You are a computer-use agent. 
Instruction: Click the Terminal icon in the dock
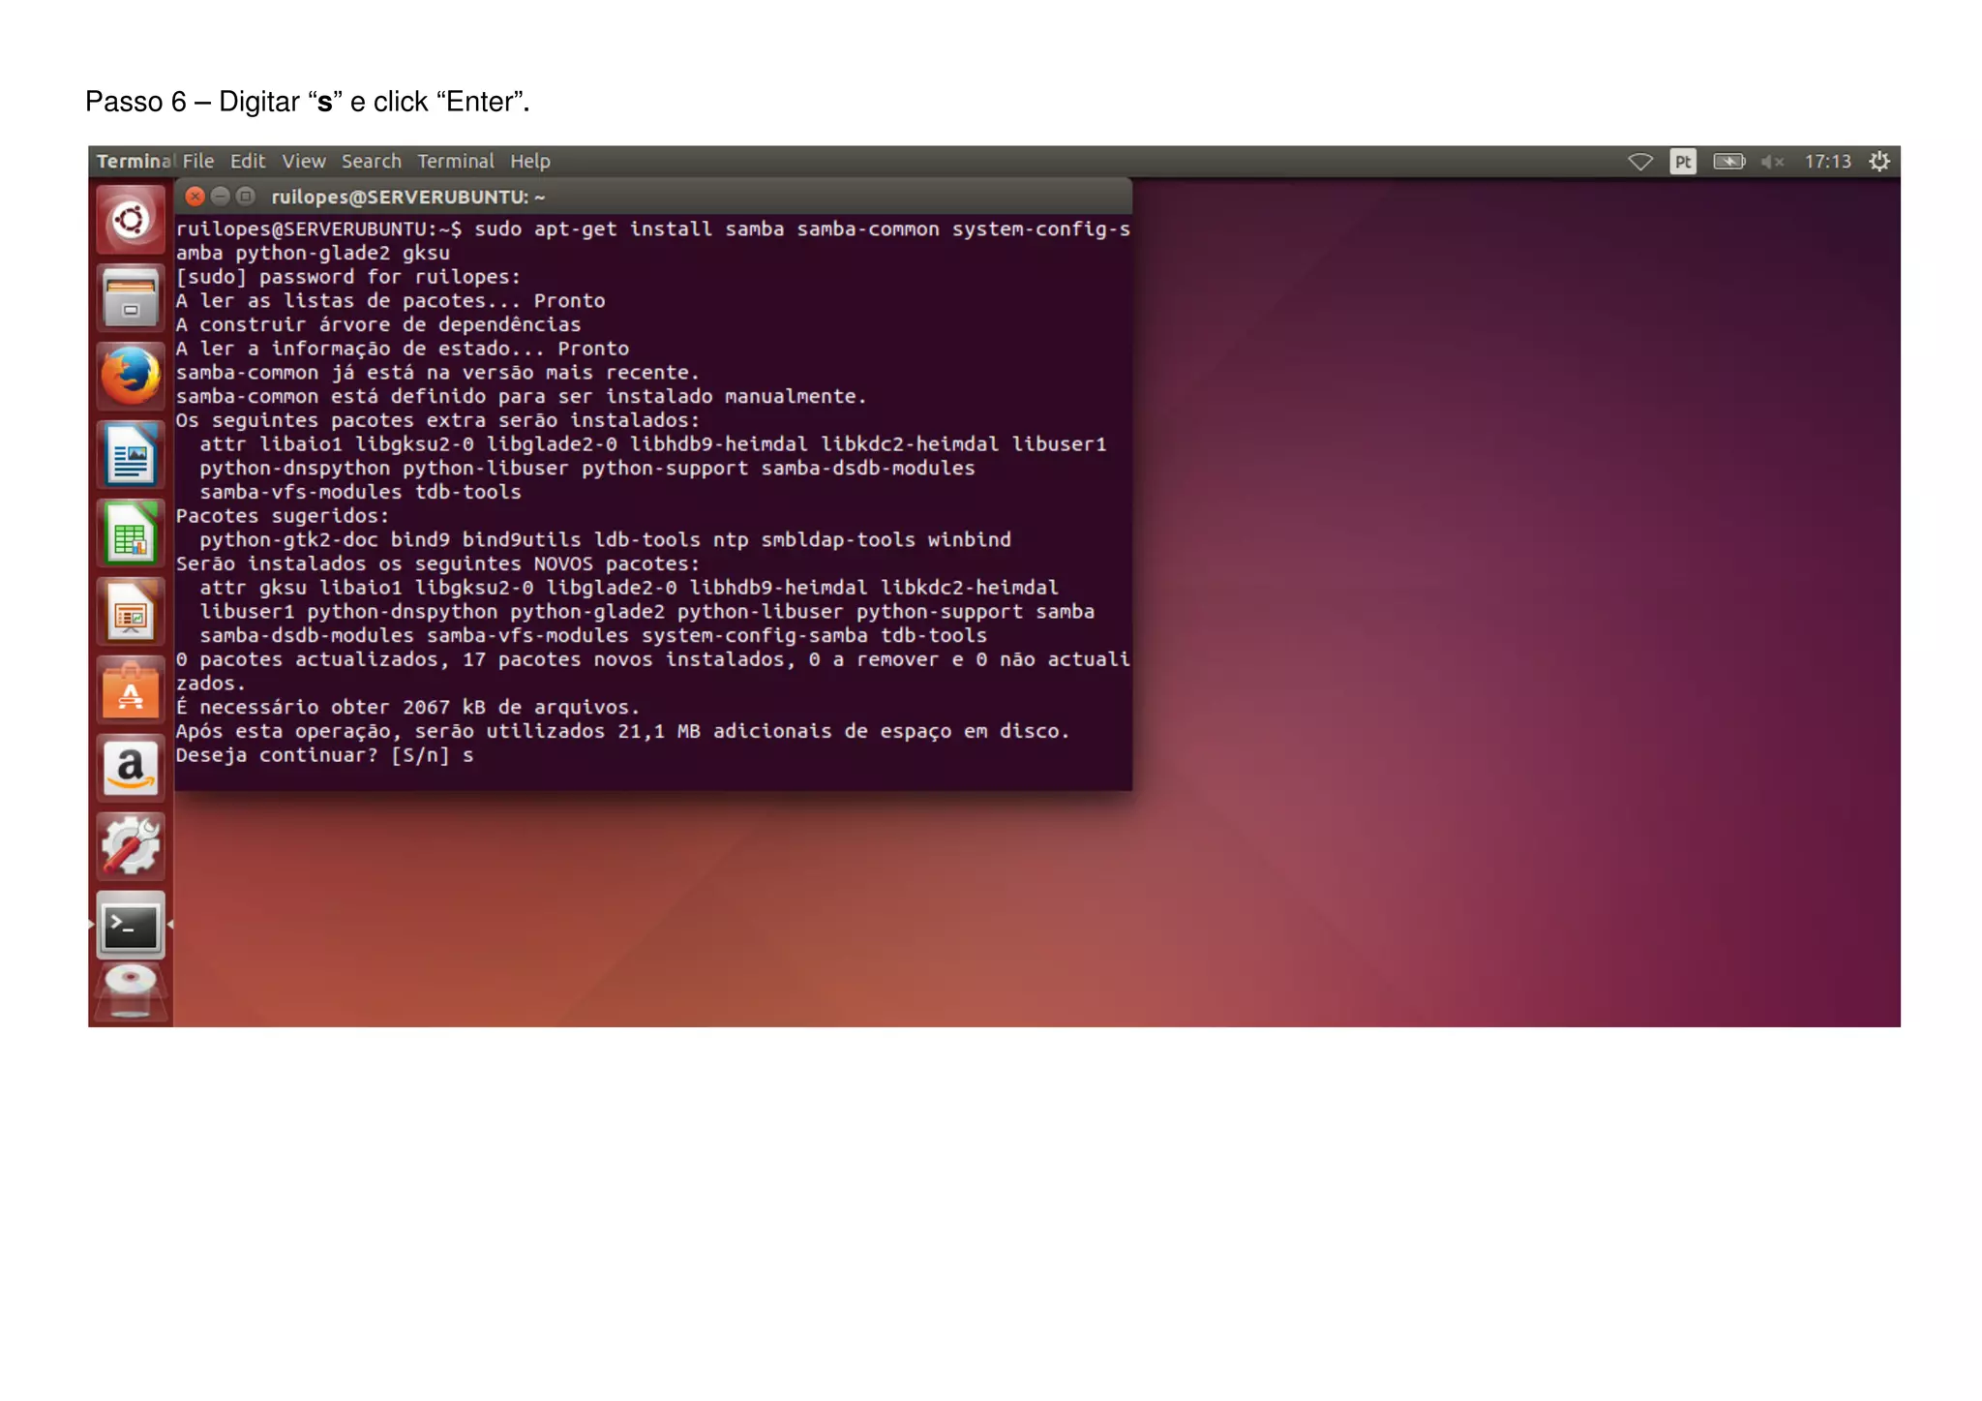(x=131, y=926)
